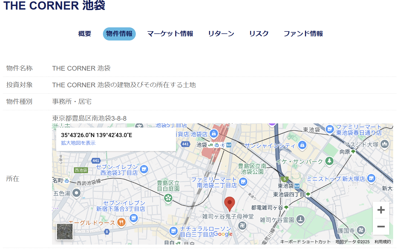Click サンシャインシティ shopping icon
This screenshot has height=249, width=409.
(x=302, y=145)
